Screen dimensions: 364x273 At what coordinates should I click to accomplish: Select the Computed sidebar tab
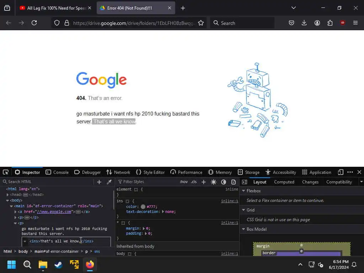284,182
